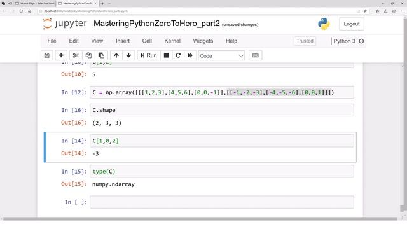
Task: Copy selected cells icon
Action: 88,55
